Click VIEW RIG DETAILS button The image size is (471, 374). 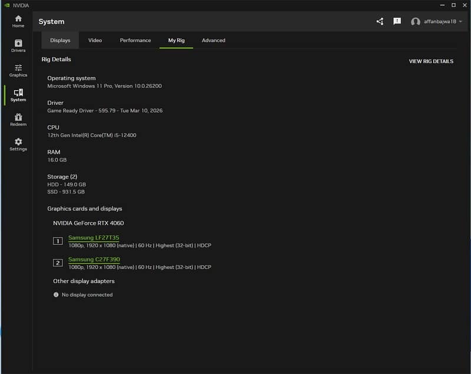tap(431, 61)
